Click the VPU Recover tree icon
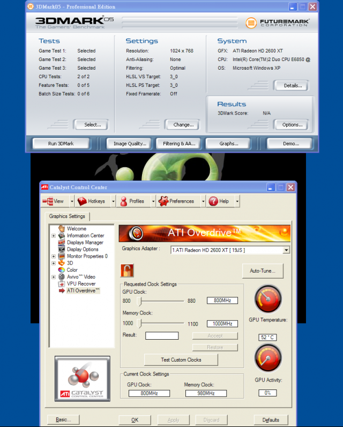 click(x=62, y=284)
